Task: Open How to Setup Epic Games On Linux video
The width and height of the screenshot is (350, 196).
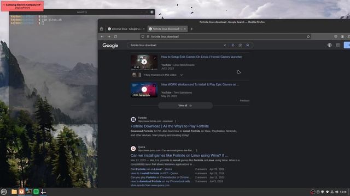Action: (201, 57)
